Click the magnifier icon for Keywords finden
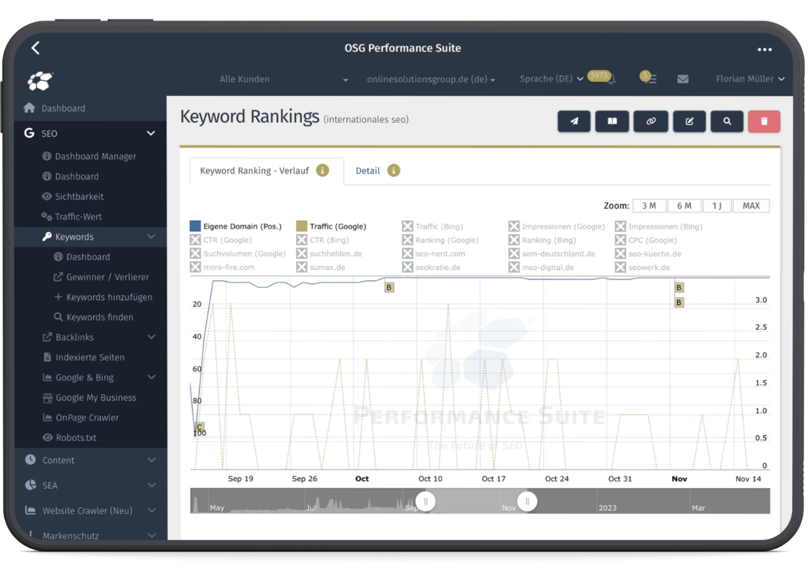 (58, 317)
